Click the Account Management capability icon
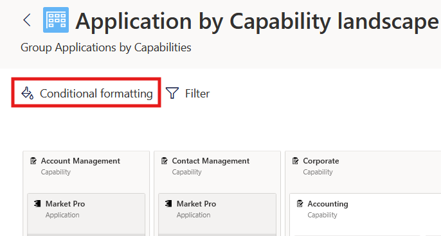The height and width of the screenshot is (236, 441). (33, 161)
